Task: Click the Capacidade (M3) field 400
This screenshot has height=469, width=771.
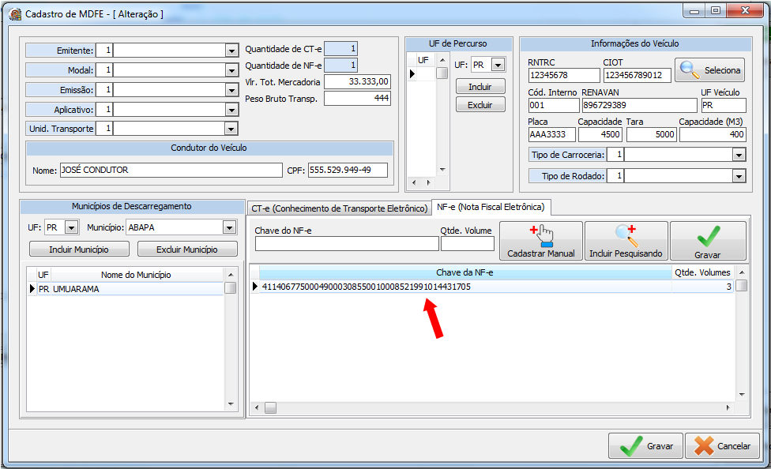Action: [x=713, y=135]
